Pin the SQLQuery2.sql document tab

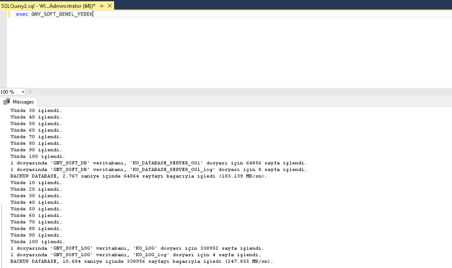point(101,5)
